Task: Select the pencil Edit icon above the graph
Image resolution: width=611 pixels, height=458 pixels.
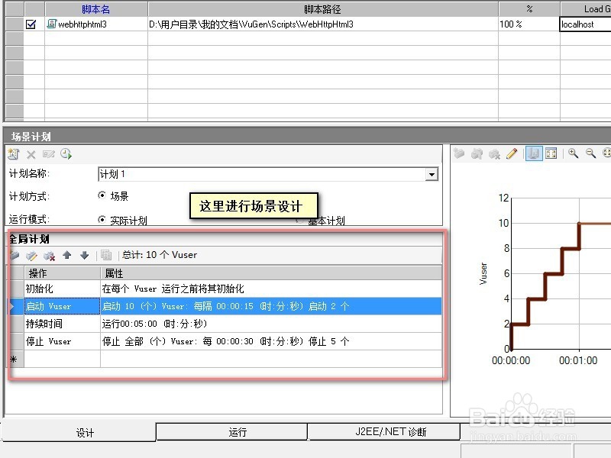Action: pos(510,153)
